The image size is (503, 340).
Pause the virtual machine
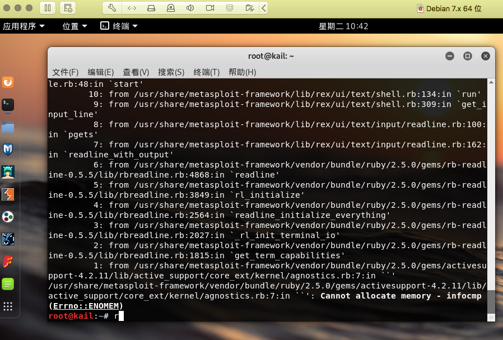tap(48, 8)
